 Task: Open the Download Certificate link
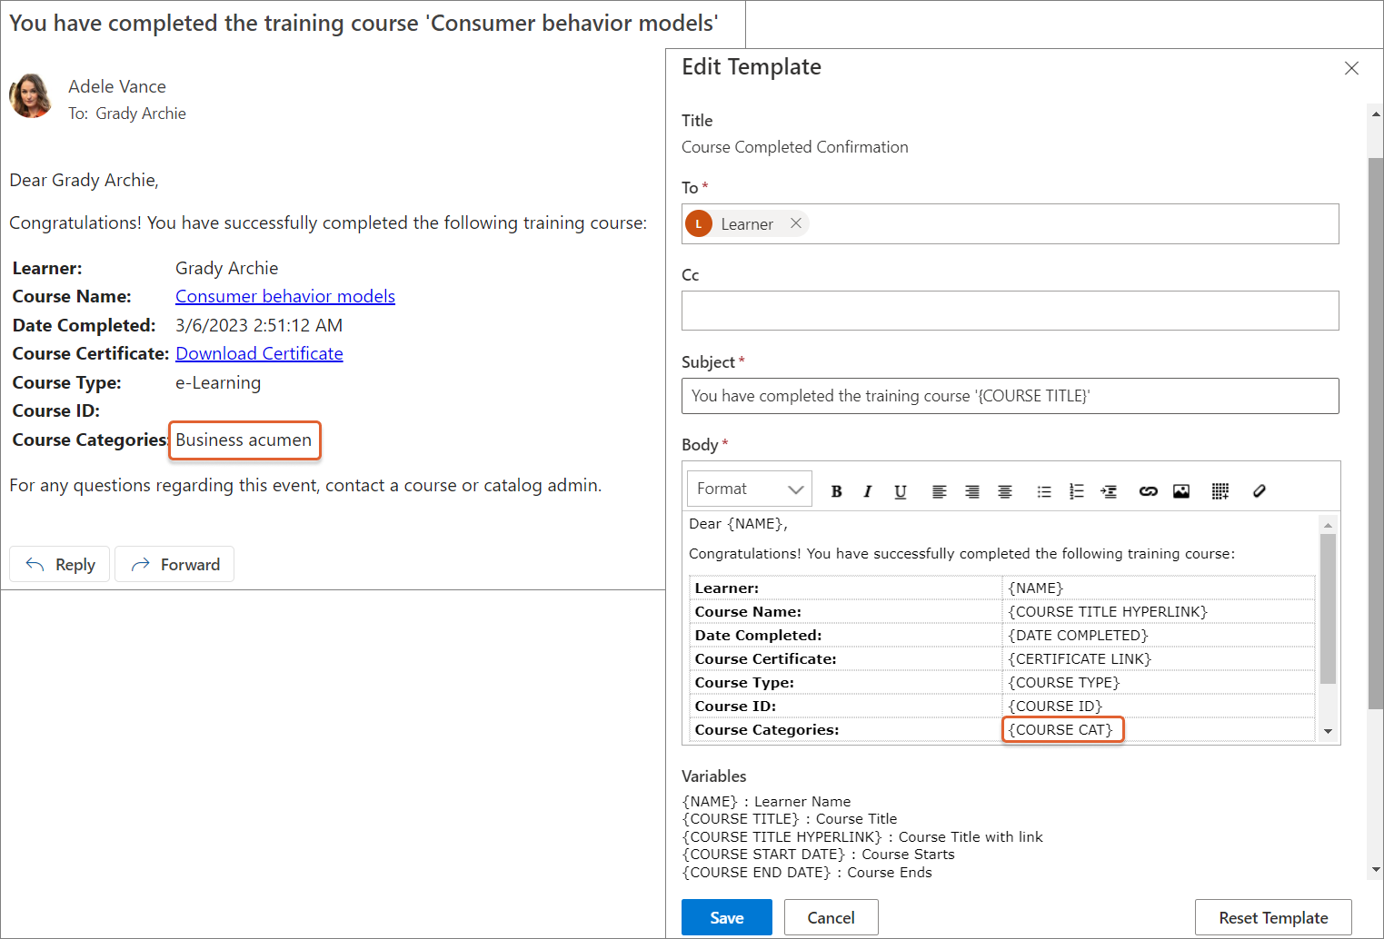coord(259,353)
